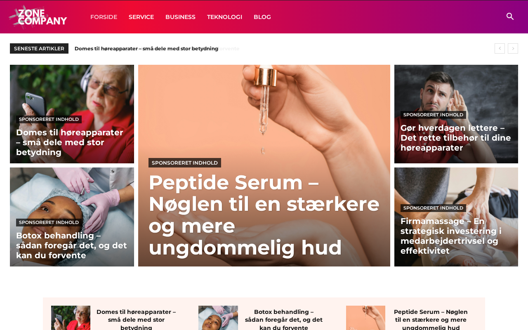
Task: Show next article in the ticker
Action: point(513,48)
